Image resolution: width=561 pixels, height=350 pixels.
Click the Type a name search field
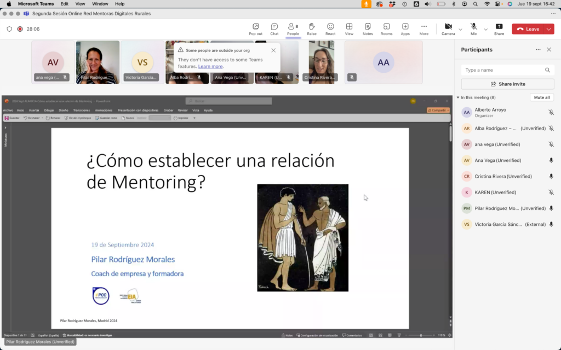(x=503, y=70)
